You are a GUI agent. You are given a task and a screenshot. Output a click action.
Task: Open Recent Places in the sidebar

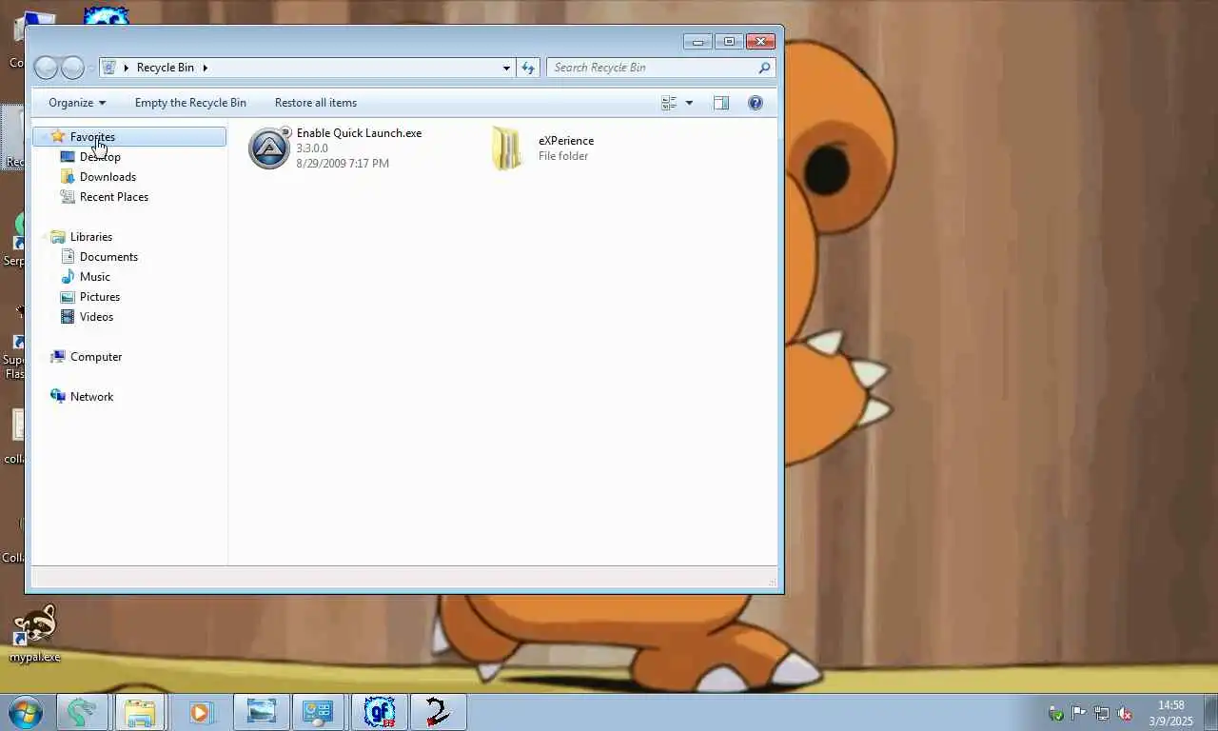coord(114,197)
